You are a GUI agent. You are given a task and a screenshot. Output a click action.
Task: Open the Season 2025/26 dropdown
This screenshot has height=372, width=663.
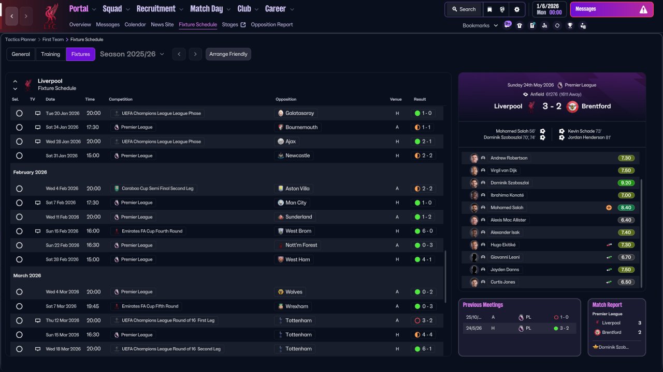pyautogui.click(x=132, y=54)
